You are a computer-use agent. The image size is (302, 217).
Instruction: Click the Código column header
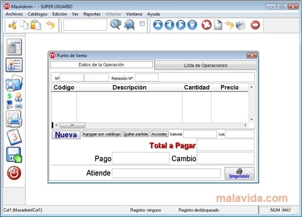(x=64, y=87)
